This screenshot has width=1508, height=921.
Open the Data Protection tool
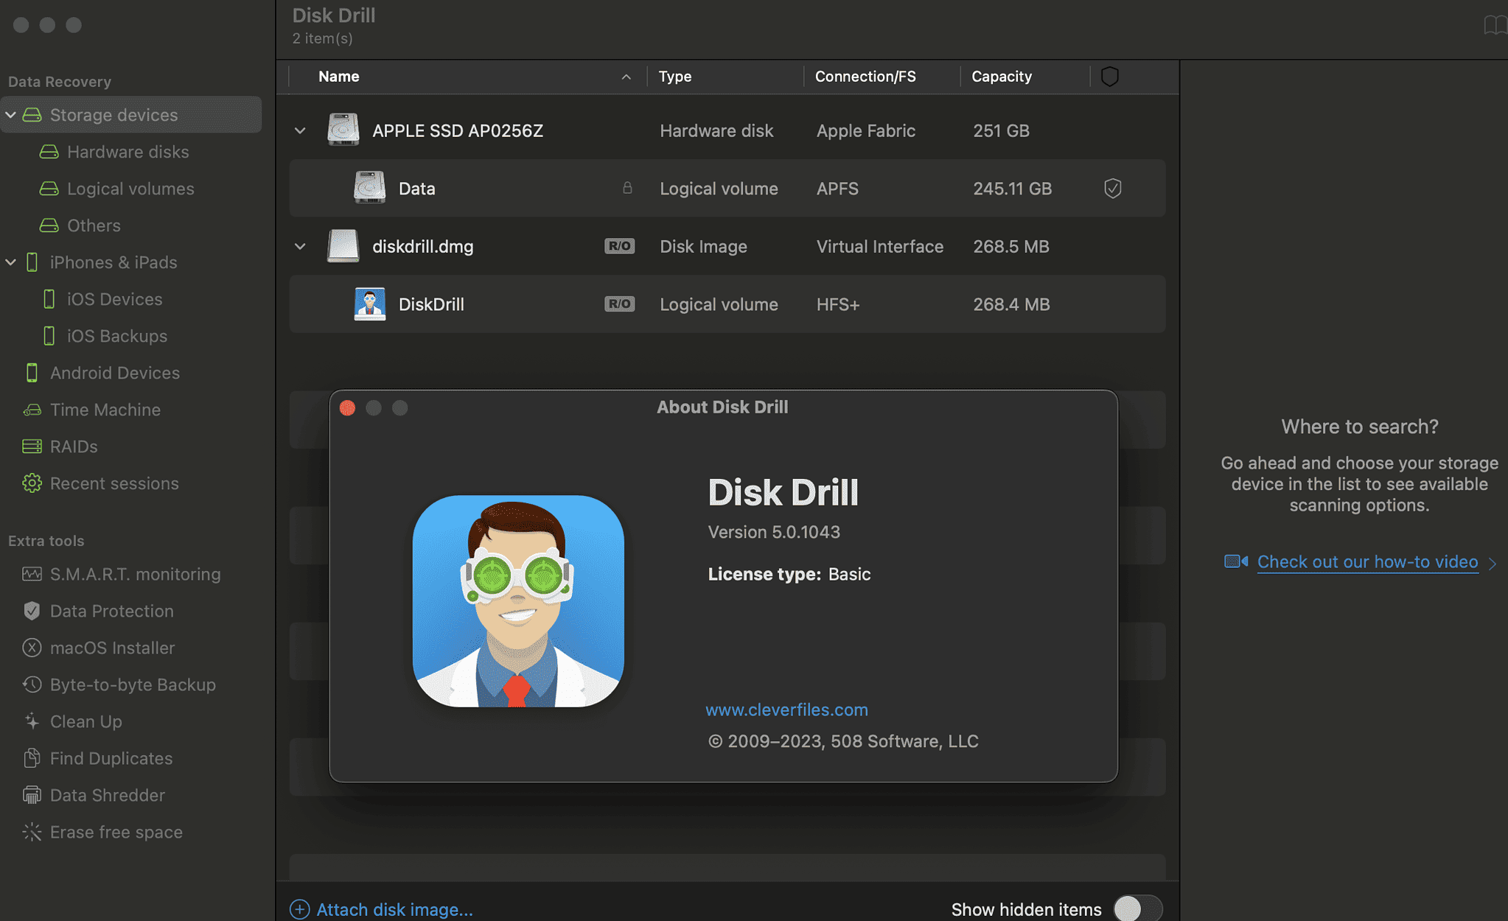click(112, 611)
